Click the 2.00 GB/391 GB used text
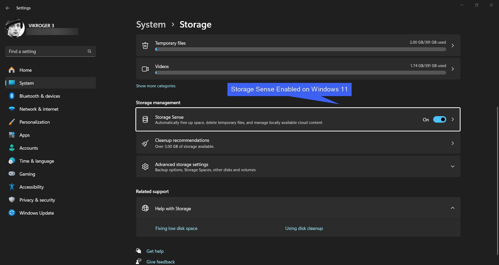499x265 pixels. point(428,42)
